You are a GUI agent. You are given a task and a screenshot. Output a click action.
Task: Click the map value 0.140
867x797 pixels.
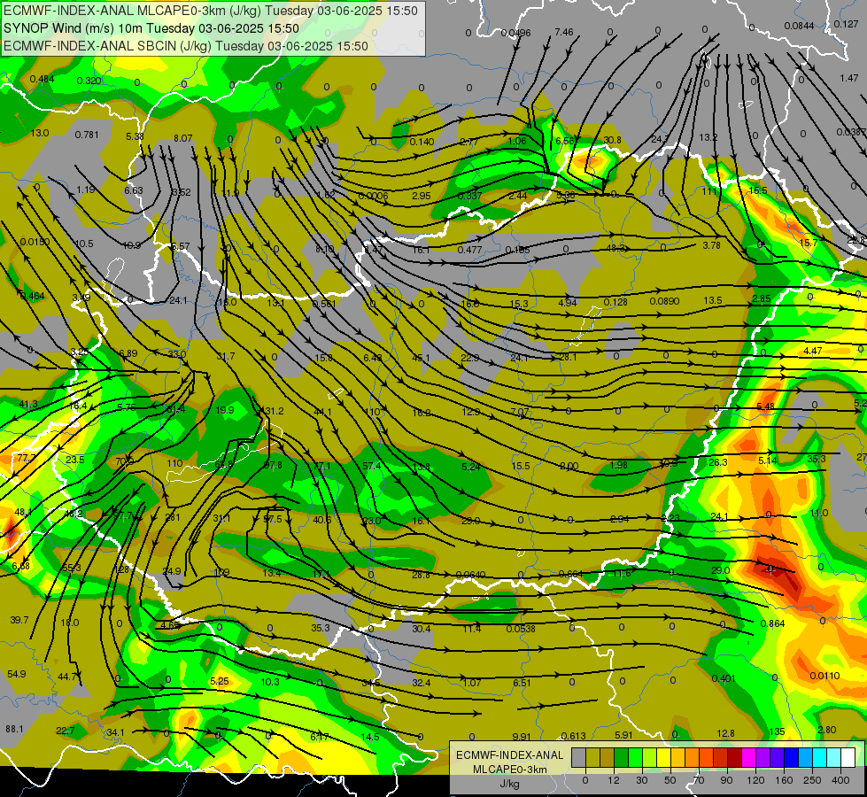coord(422,142)
